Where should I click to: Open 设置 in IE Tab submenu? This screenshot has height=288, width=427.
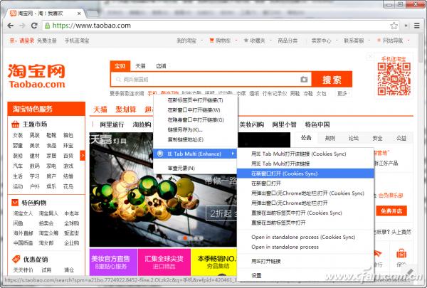point(305,275)
